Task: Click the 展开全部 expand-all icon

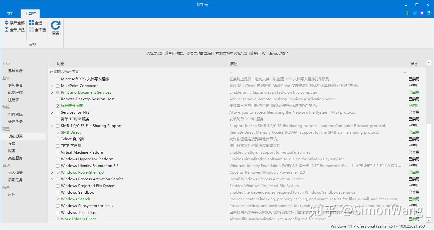Action: [6, 22]
